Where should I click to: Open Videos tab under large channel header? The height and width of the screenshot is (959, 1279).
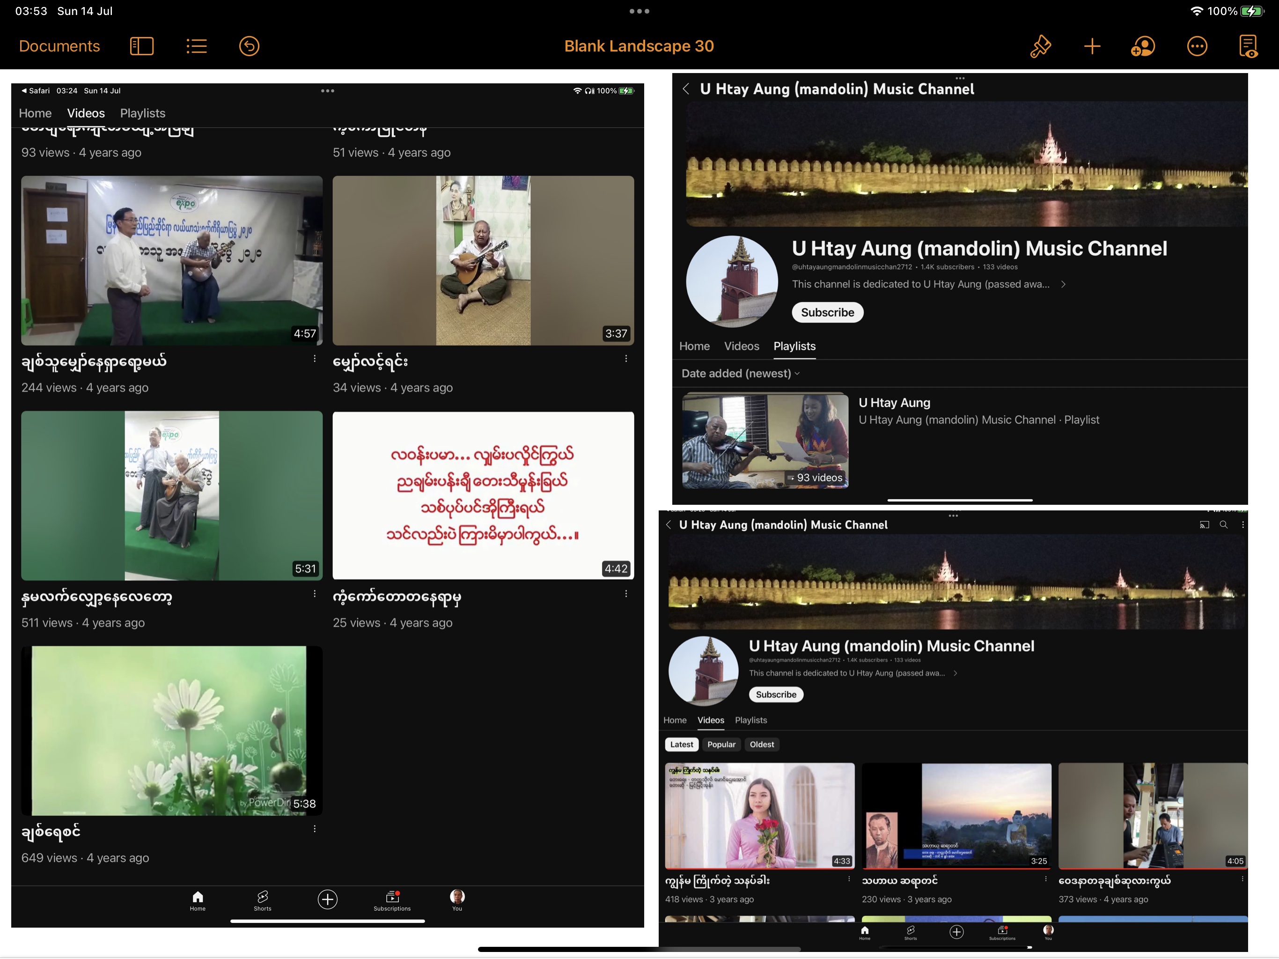(741, 347)
